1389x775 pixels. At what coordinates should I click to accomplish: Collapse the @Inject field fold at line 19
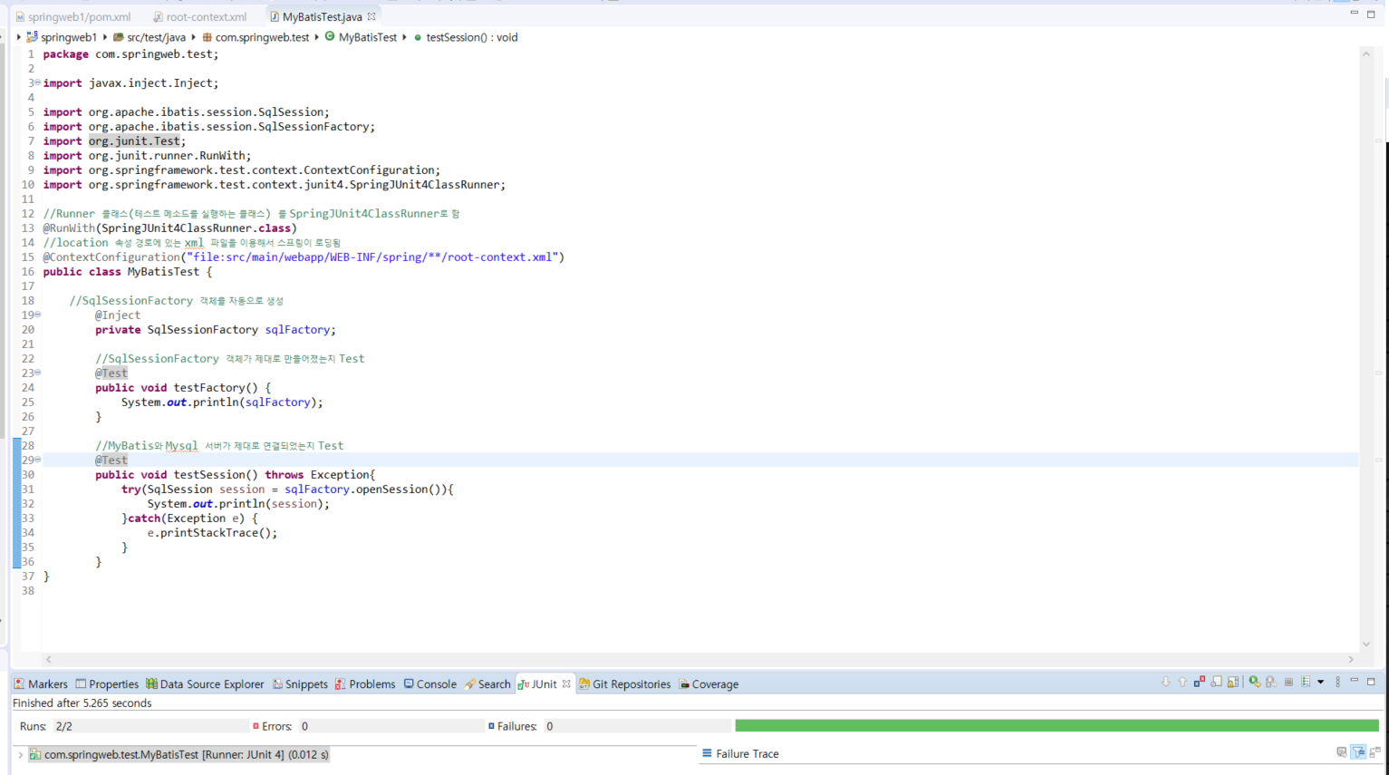point(37,315)
